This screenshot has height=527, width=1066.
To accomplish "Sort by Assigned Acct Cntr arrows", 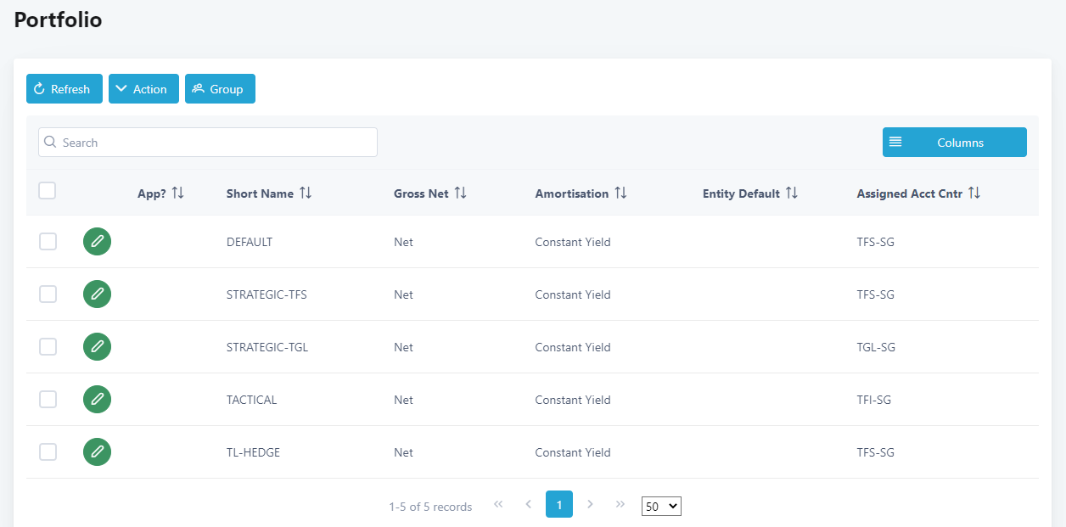I will coord(974,193).
